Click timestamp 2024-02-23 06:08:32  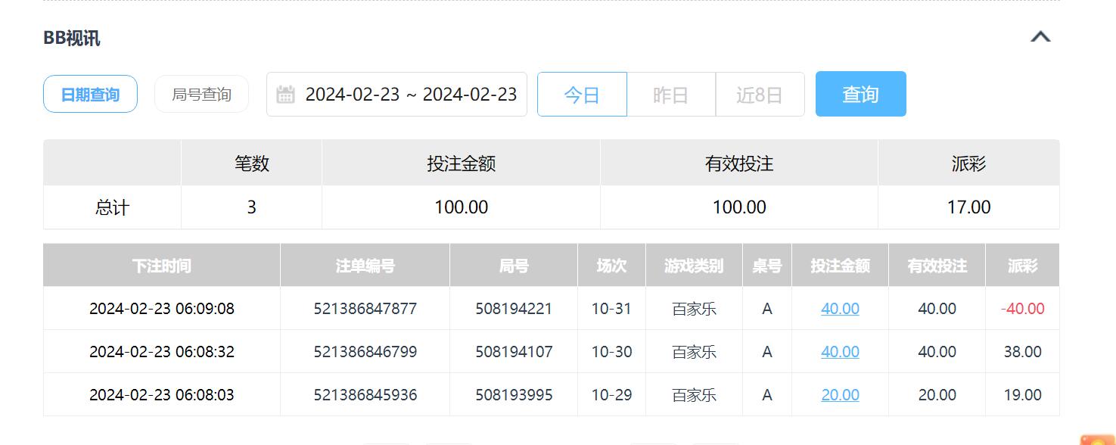(162, 352)
